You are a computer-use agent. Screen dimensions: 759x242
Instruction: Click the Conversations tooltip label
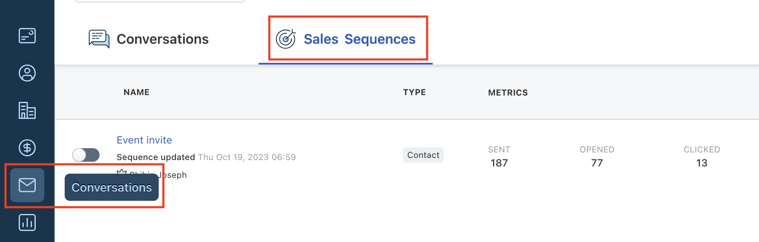pos(111,187)
